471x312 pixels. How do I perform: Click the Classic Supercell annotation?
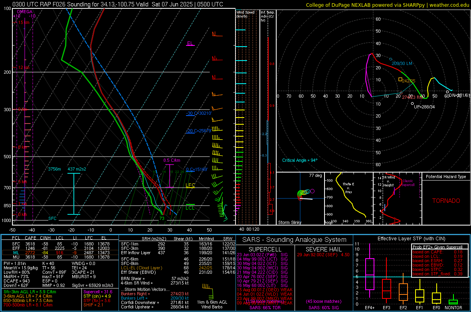click(x=408, y=183)
